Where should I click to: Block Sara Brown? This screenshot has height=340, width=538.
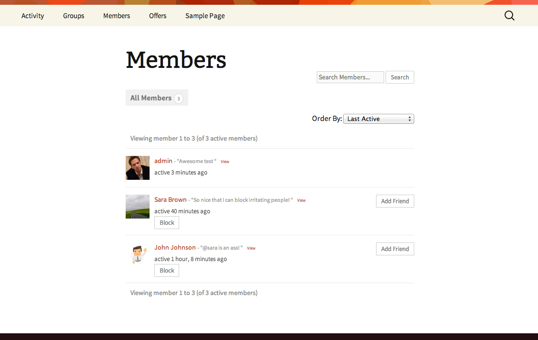coord(167,222)
